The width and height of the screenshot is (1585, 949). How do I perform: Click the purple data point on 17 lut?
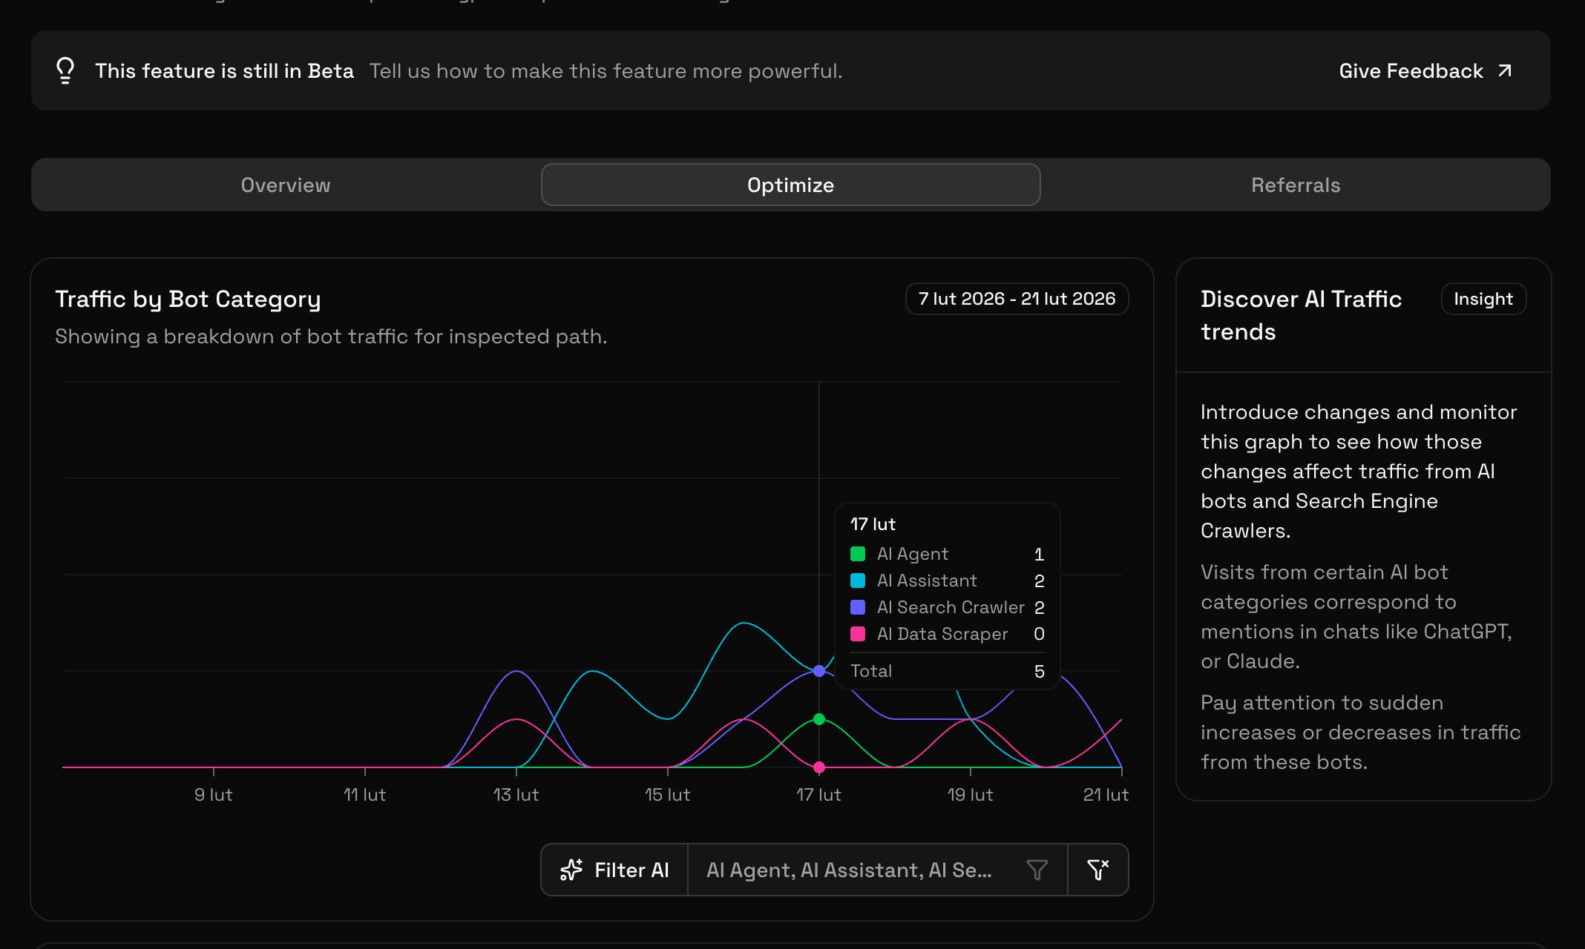[819, 671]
